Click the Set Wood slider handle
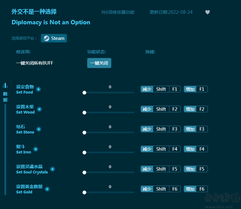 [x=84, y=113]
